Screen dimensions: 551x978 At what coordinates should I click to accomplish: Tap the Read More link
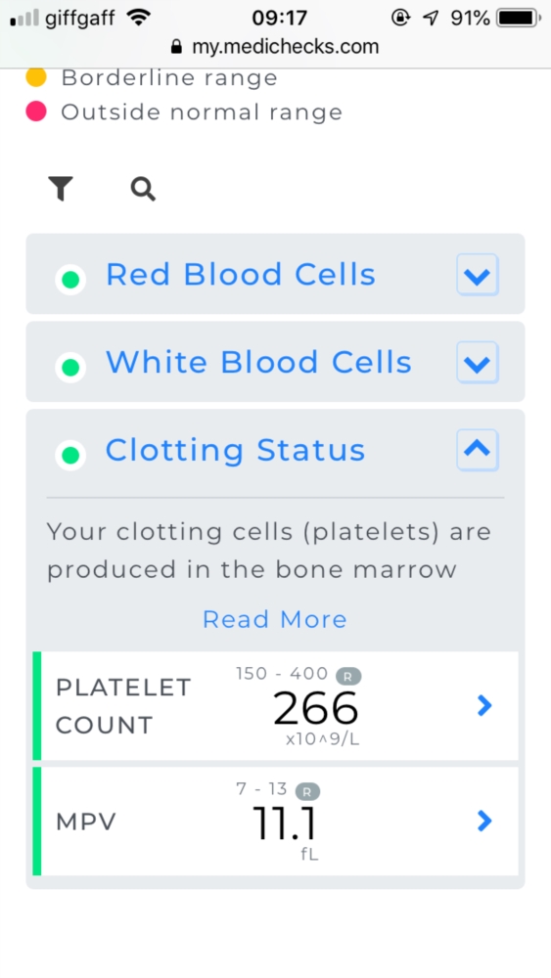pyautogui.click(x=275, y=619)
